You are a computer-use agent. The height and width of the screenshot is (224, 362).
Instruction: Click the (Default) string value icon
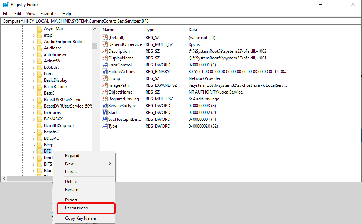[x=105, y=37]
